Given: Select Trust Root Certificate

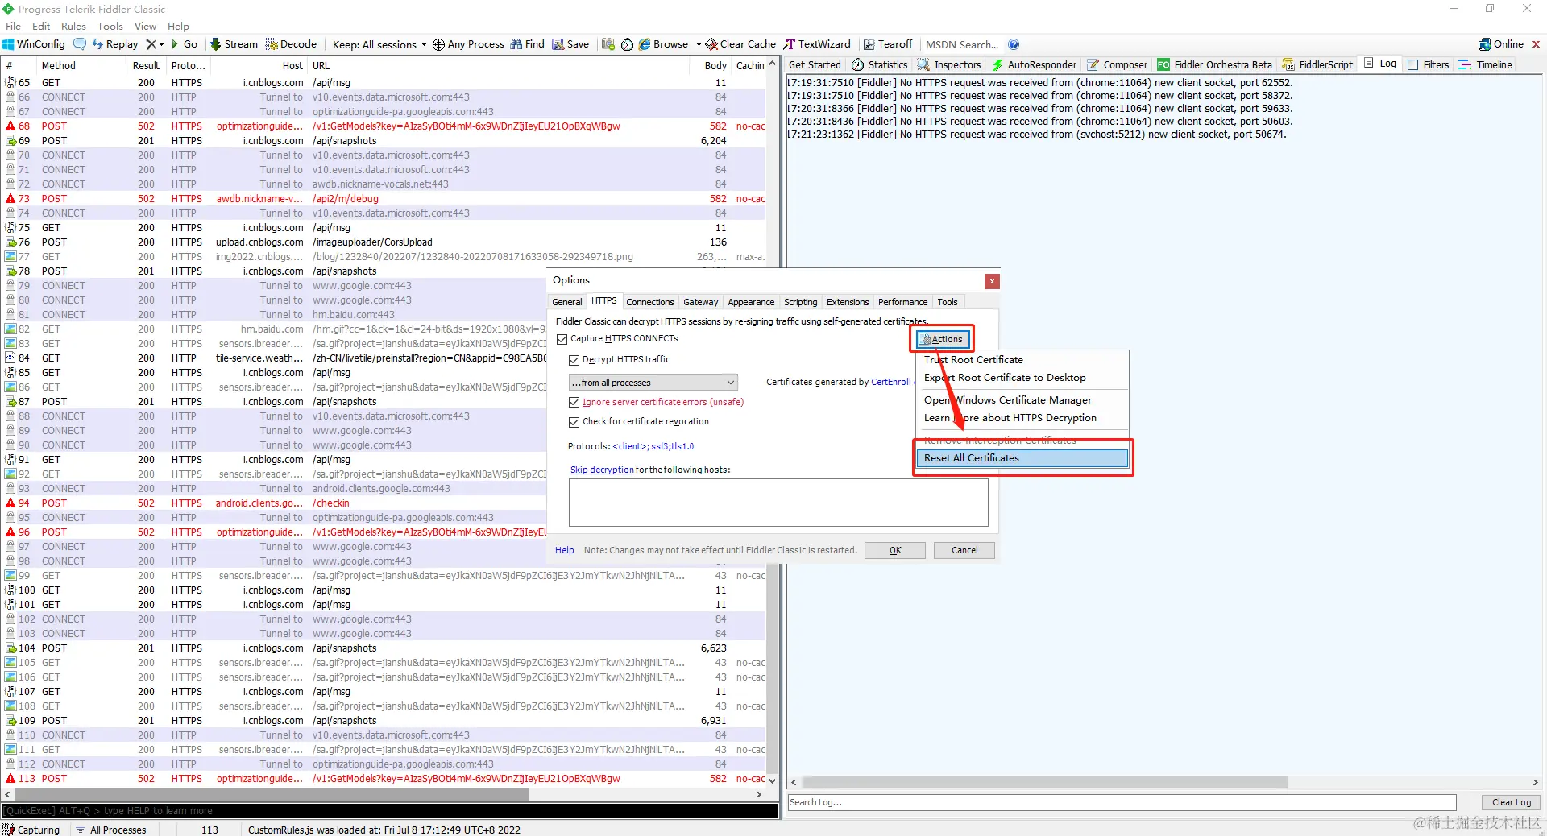Looking at the screenshot, I should pos(1022,360).
